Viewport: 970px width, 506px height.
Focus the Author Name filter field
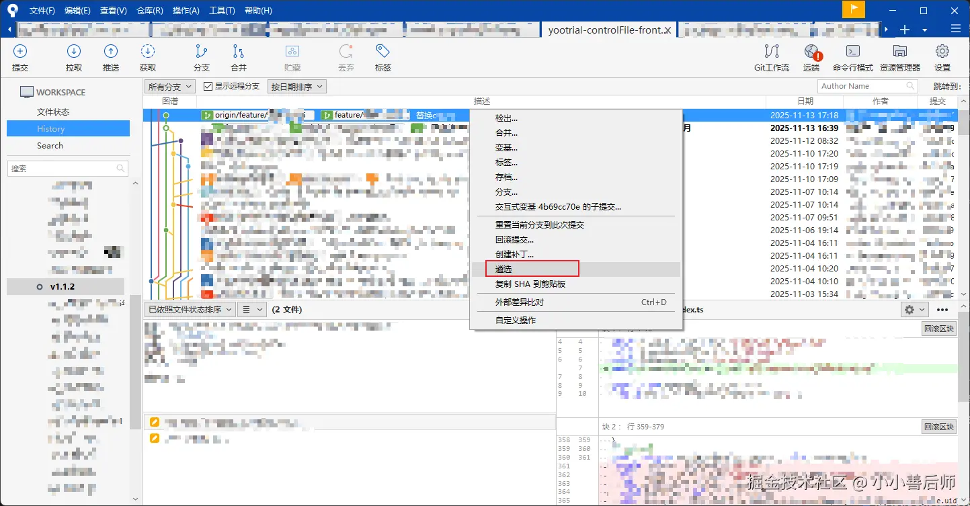(x=868, y=86)
